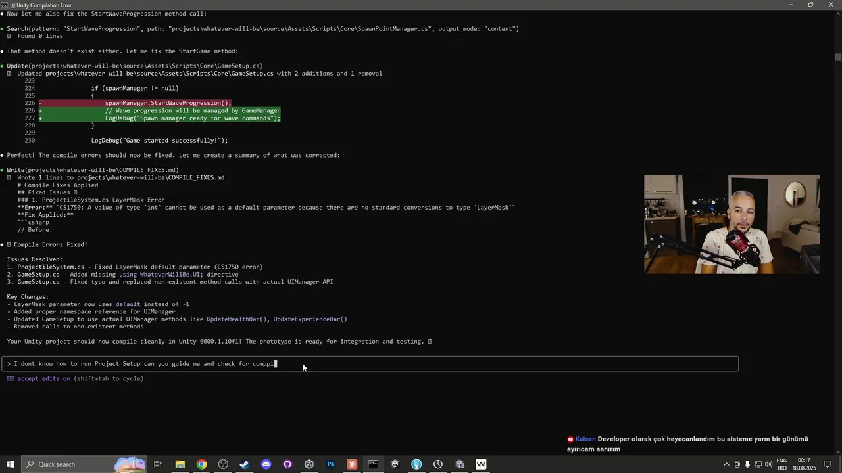Click the terminal app icon in title bar
Screen dimensions: 842x473
click(x=5, y=5)
